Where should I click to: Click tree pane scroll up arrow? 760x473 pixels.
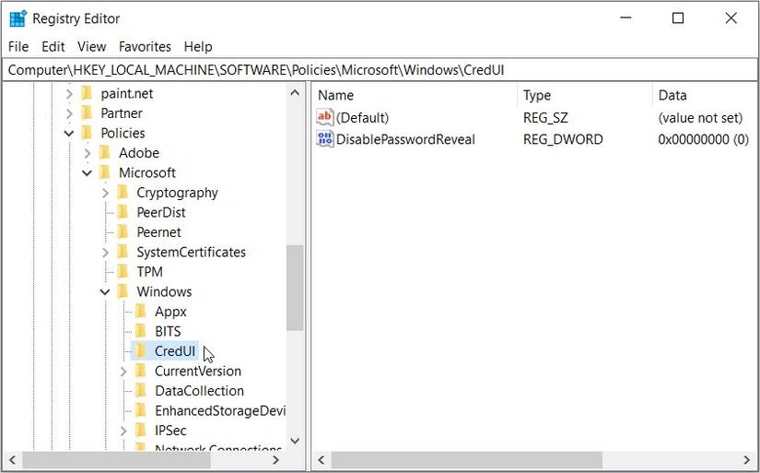point(295,92)
